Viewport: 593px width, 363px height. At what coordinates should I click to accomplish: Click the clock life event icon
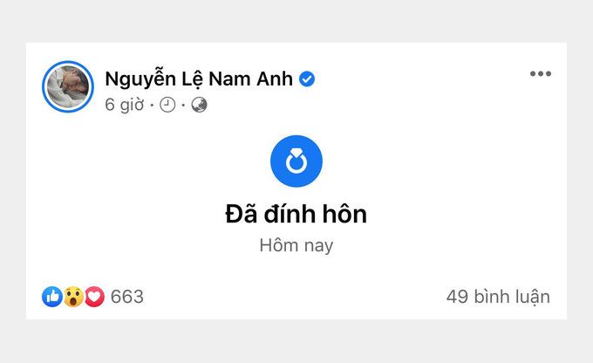click(x=167, y=105)
